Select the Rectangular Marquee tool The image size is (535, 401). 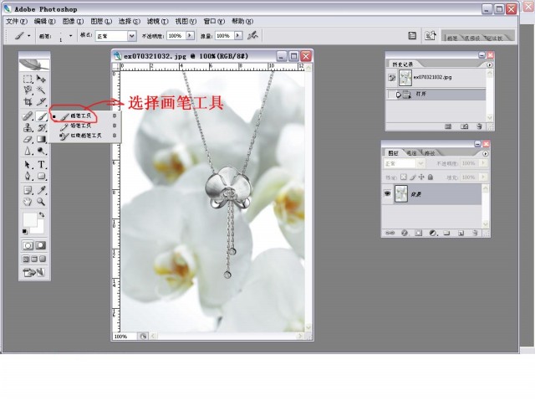click(x=28, y=80)
